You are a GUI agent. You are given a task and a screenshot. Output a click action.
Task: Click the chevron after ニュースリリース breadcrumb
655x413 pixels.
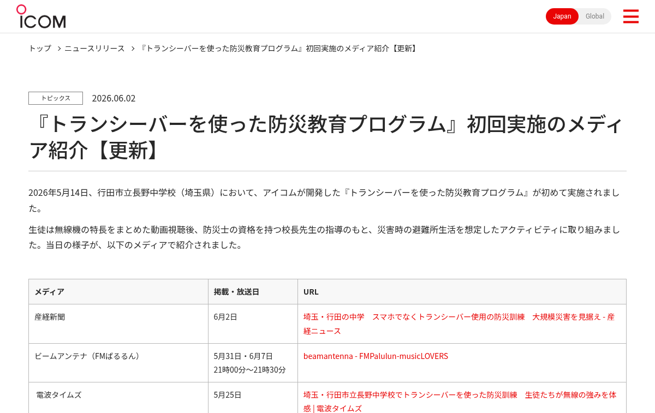133,48
